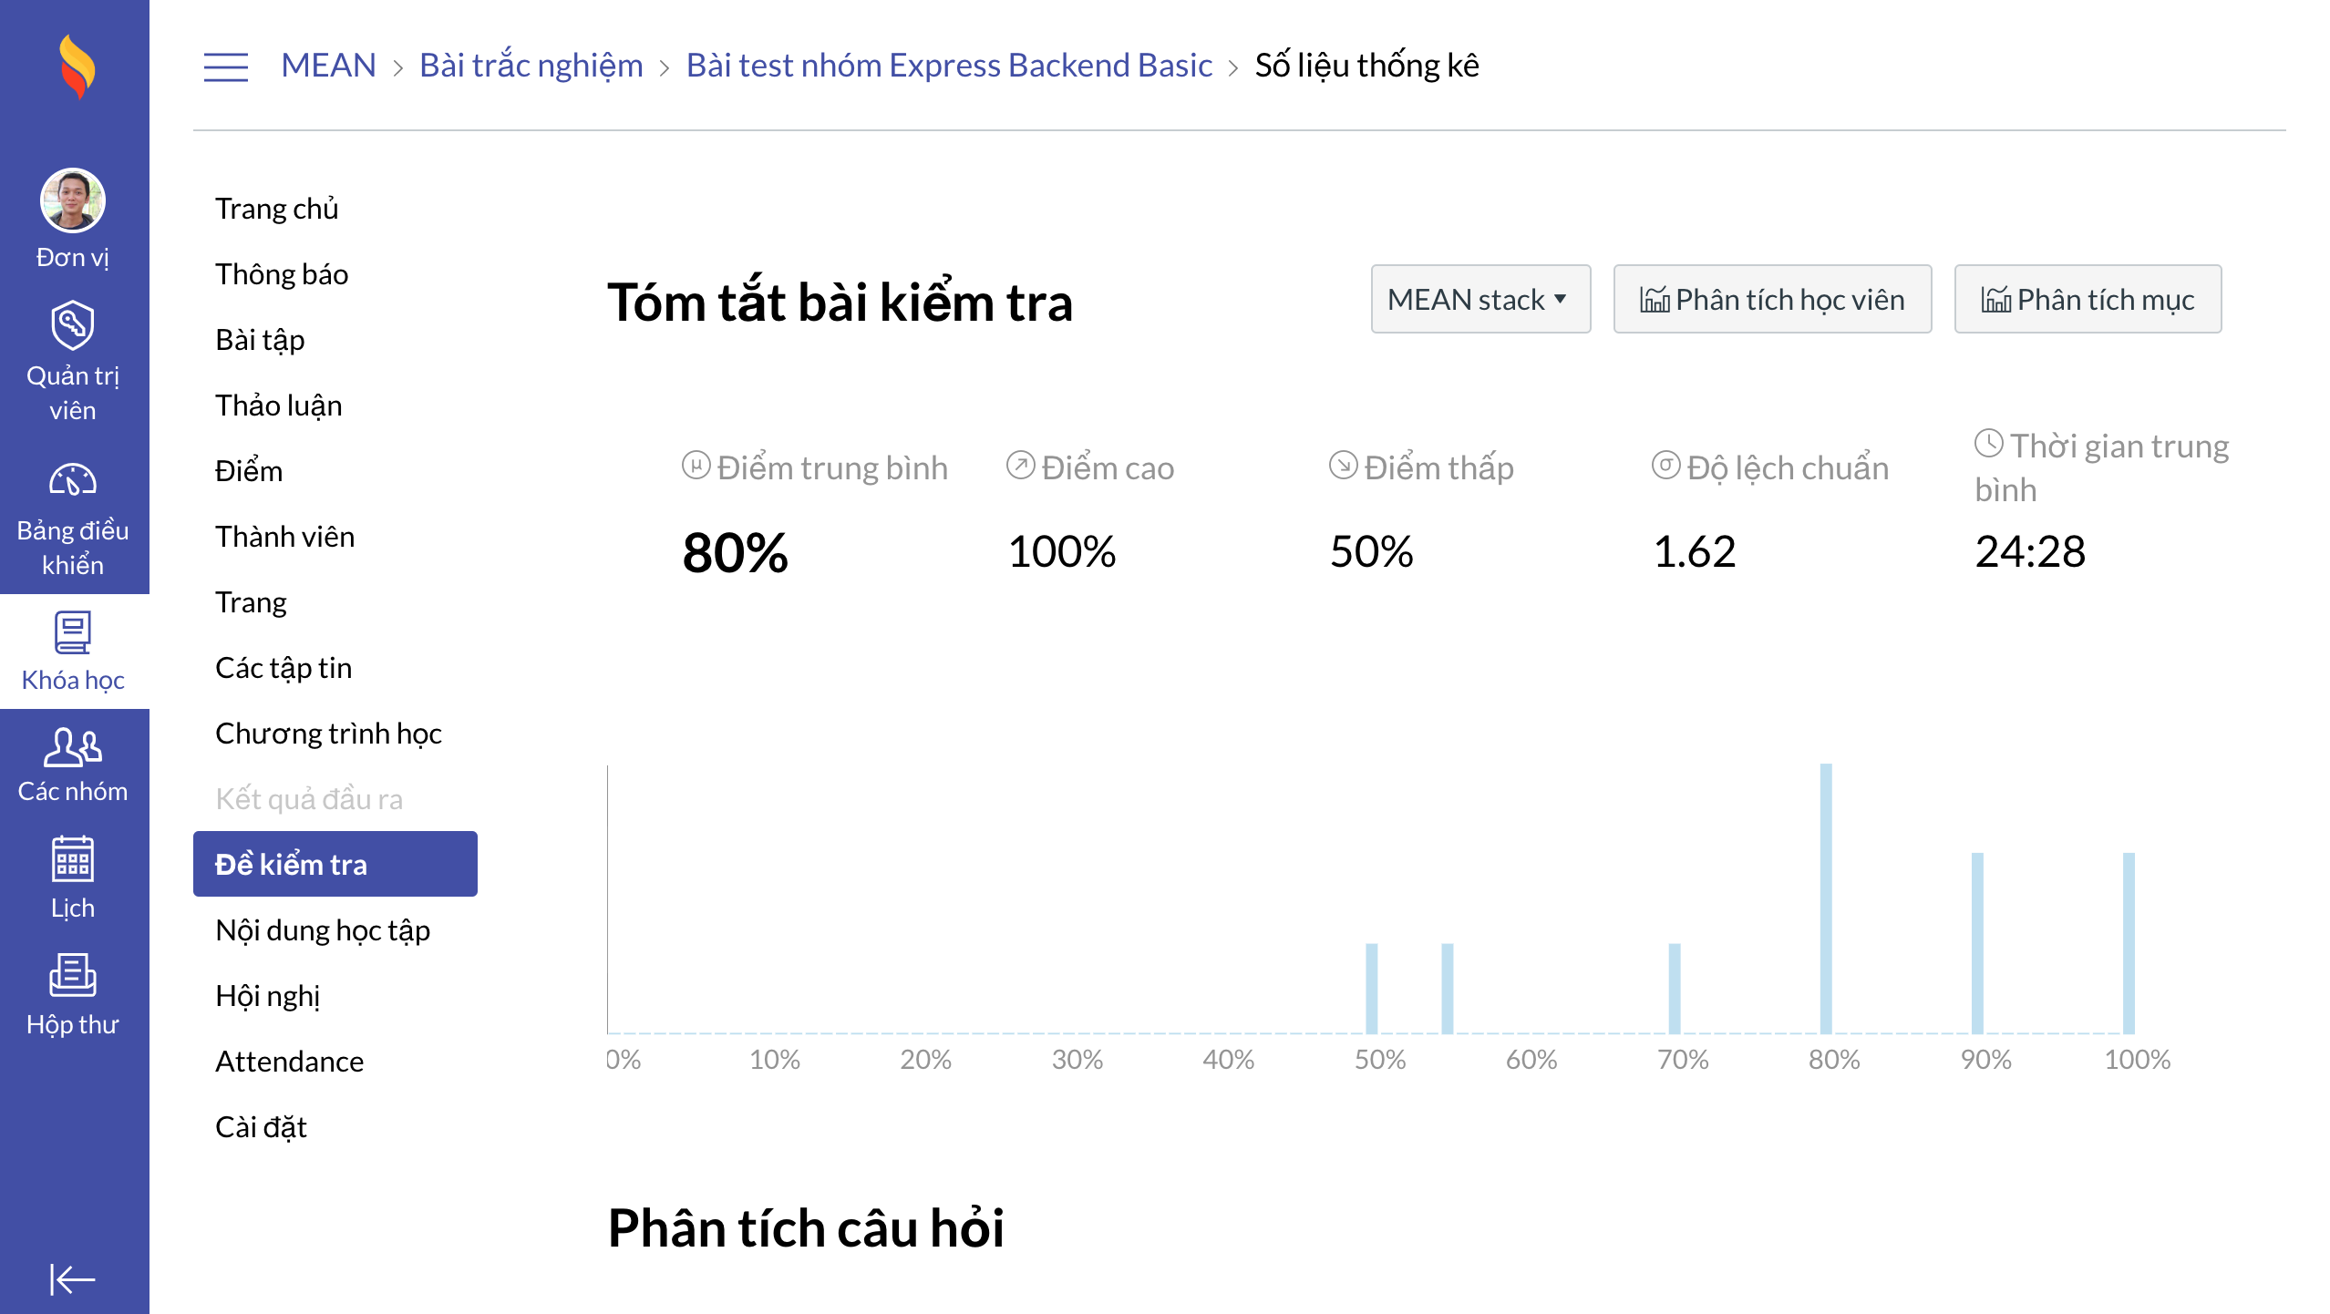Click the user avatar for Đơn vị

click(73, 200)
